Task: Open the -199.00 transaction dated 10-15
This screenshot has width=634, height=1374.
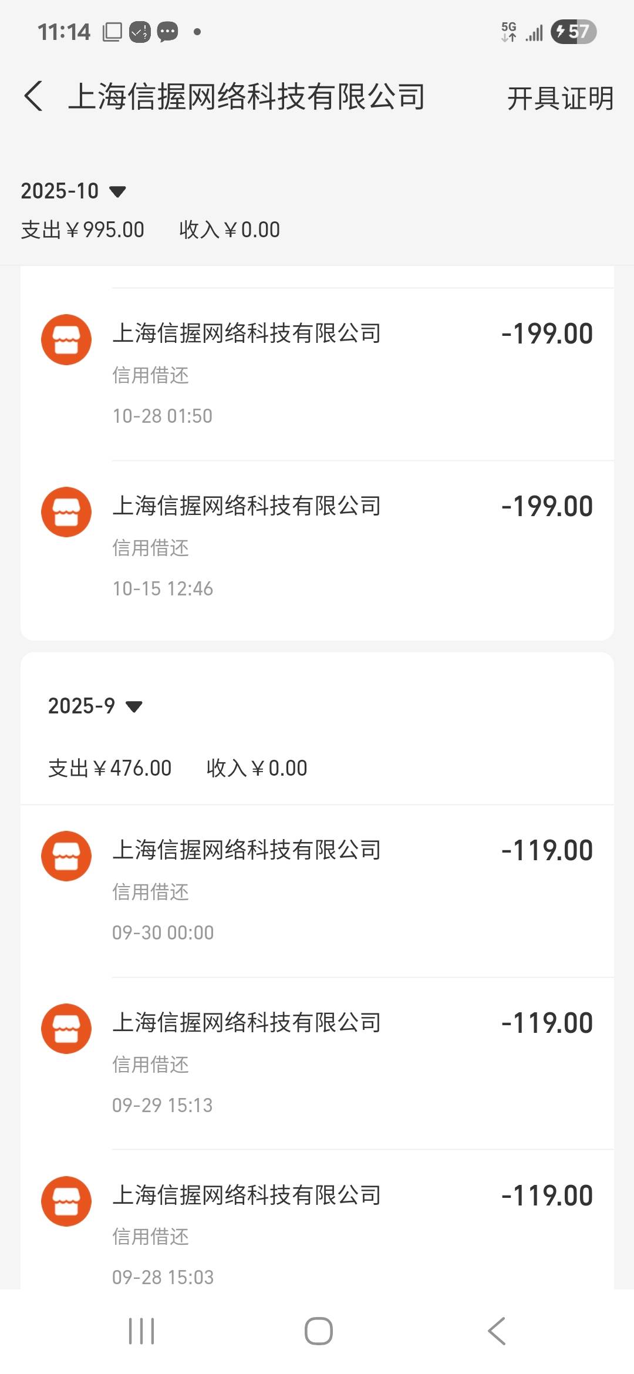Action: [x=547, y=507]
